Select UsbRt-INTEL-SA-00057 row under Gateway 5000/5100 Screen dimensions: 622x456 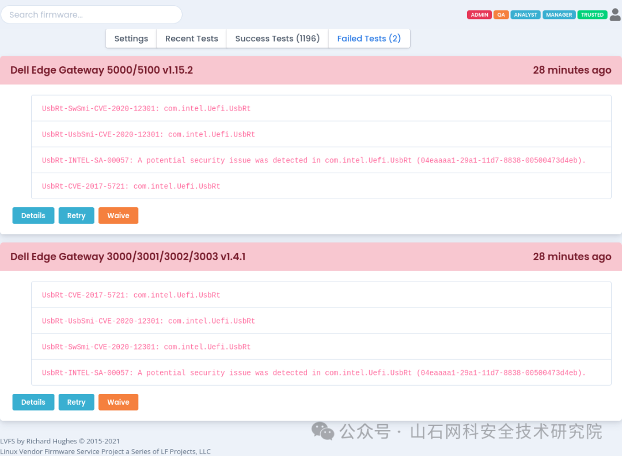coord(321,160)
